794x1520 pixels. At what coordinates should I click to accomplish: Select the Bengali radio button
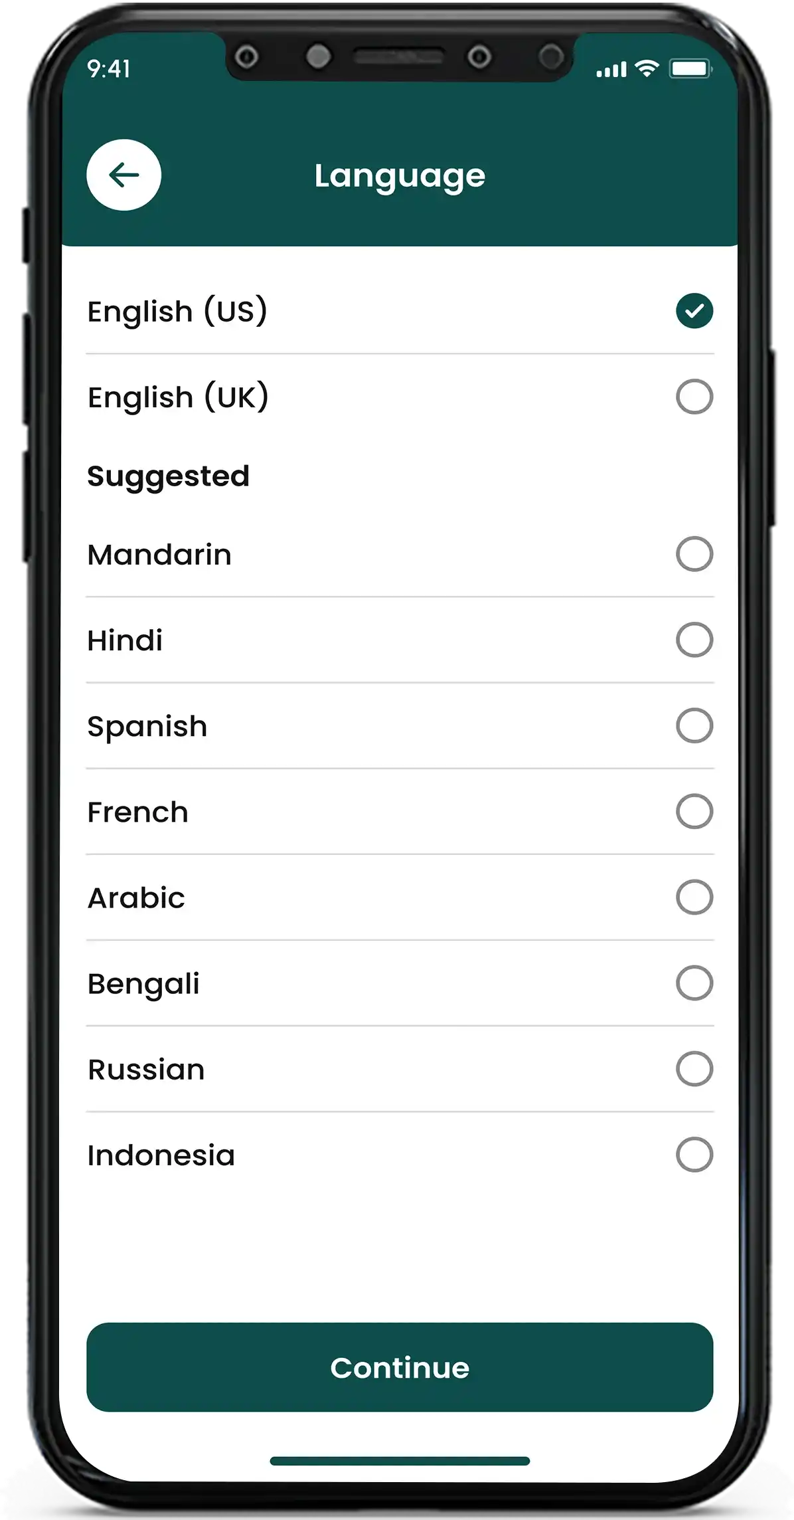click(x=694, y=983)
